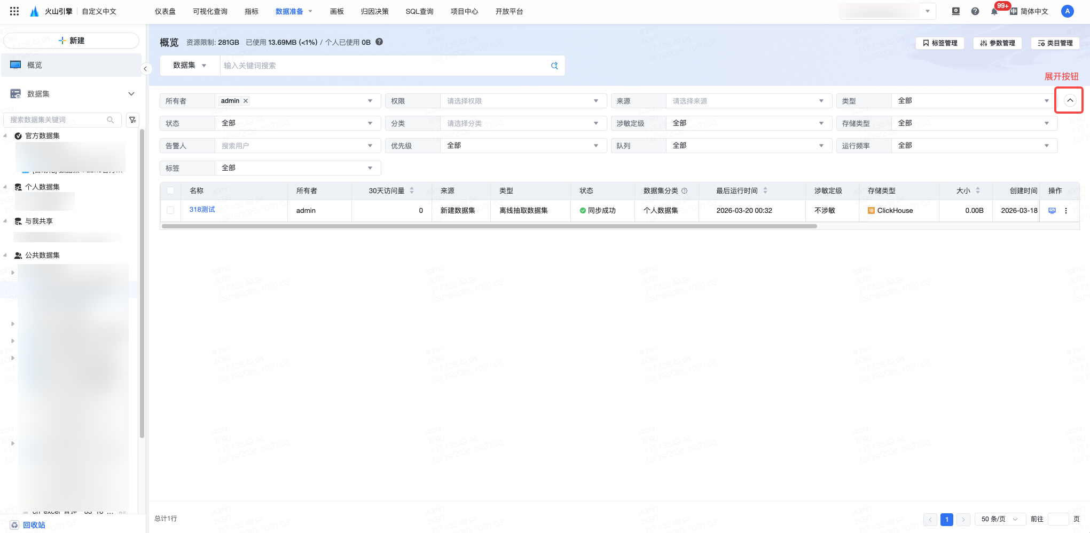The height and width of the screenshot is (533, 1090).
Task: Click the filter icon beside dataset search
Action: click(x=132, y=120)
